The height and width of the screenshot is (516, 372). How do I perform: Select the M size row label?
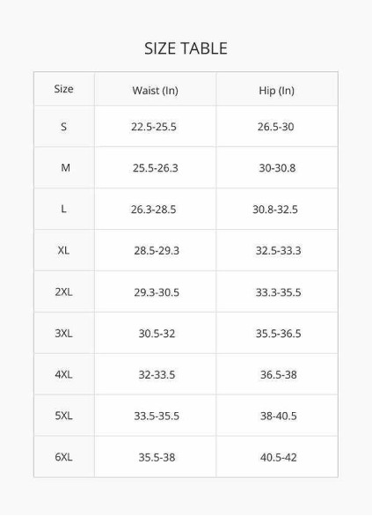pyautogui.click(x=65, y=168)
